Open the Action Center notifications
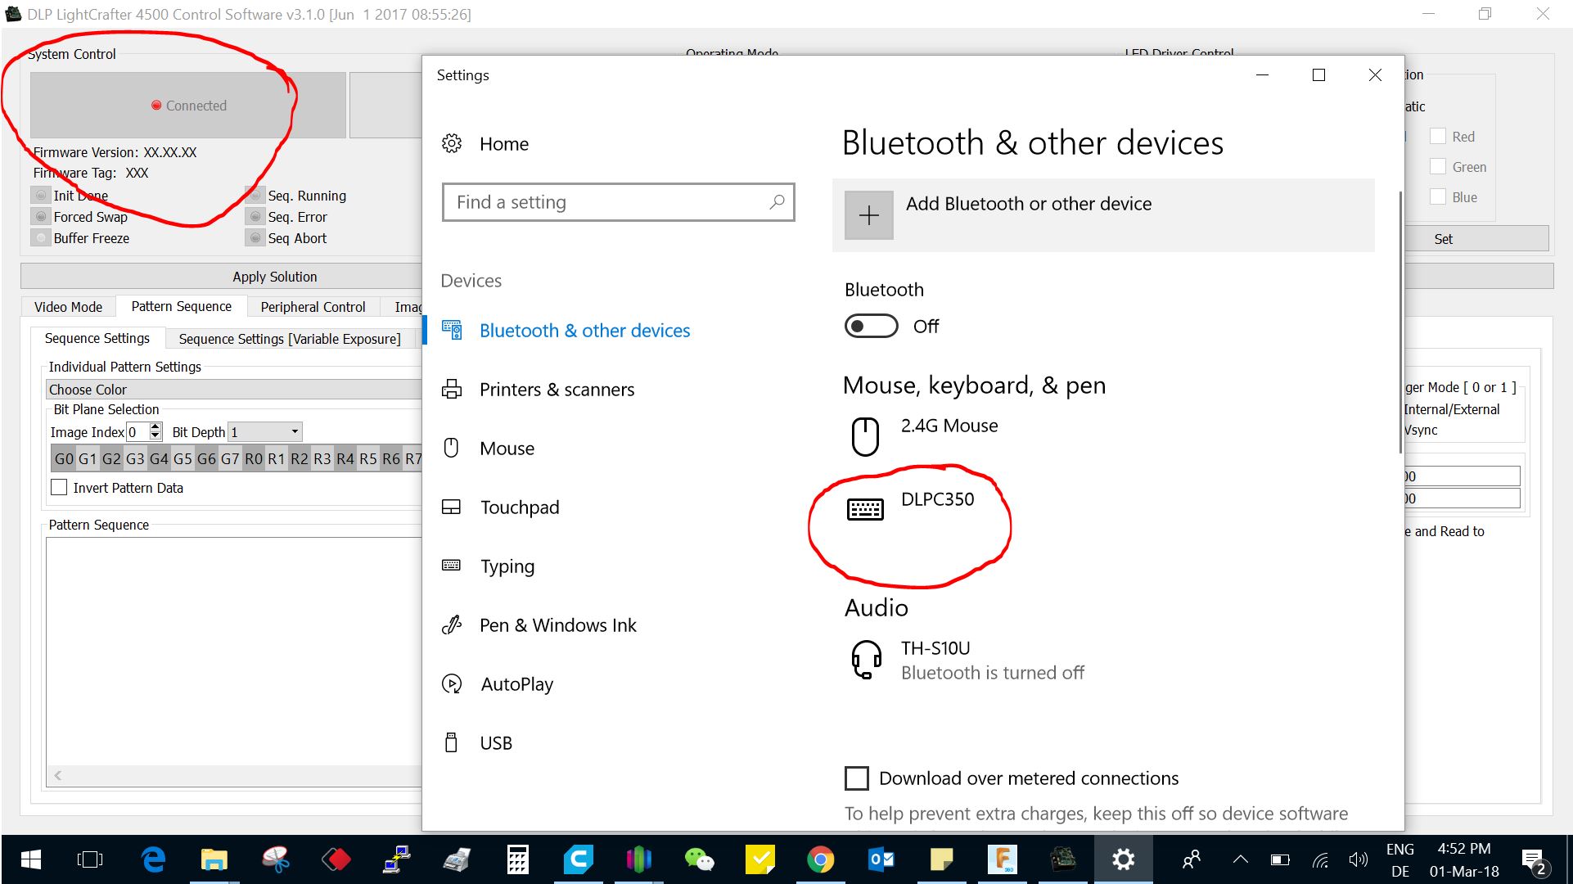 tap(1534, 861)
